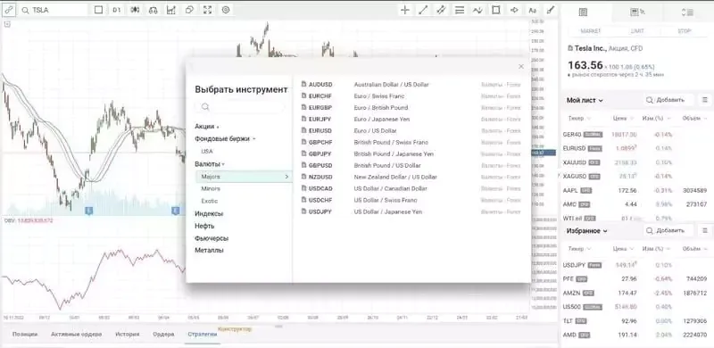Select the Minors currency group
The height and width of the screenshot is (348, 714).
[211, 188]
